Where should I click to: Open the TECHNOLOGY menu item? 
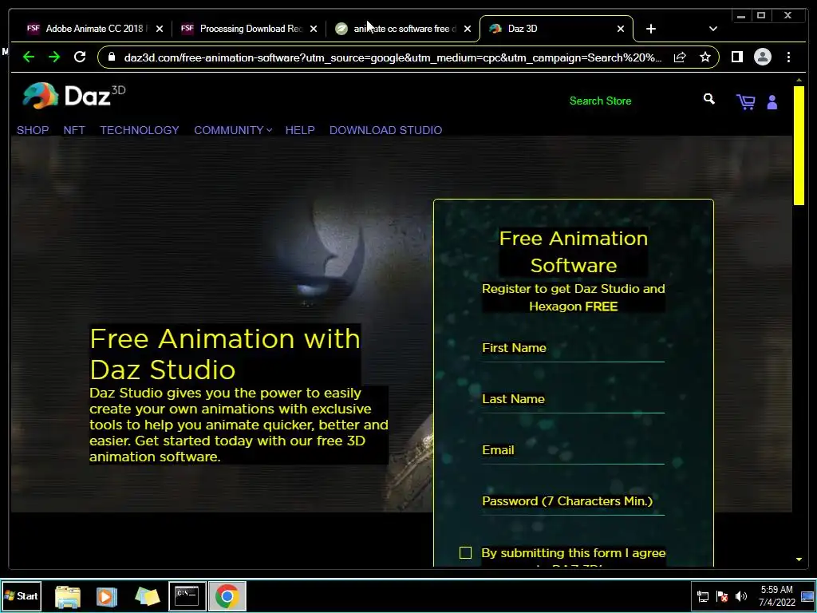tap(140, 130)
